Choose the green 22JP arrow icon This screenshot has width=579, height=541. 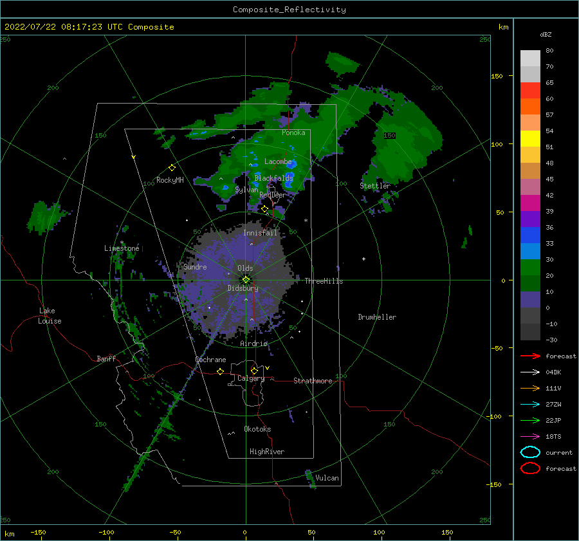[x=530, y=420]
